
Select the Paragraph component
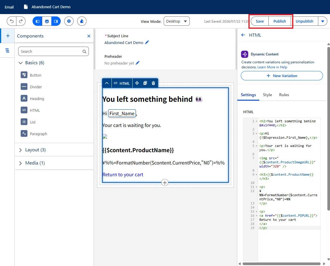click(34, 134)
